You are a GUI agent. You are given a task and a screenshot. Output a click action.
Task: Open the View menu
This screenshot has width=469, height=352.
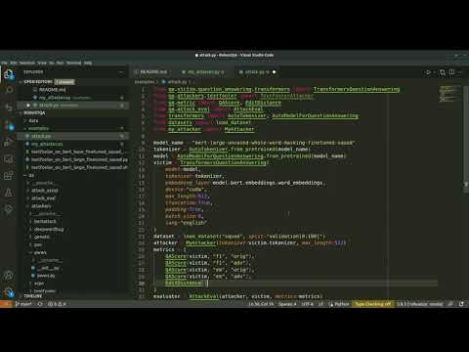tap(42, 63)
